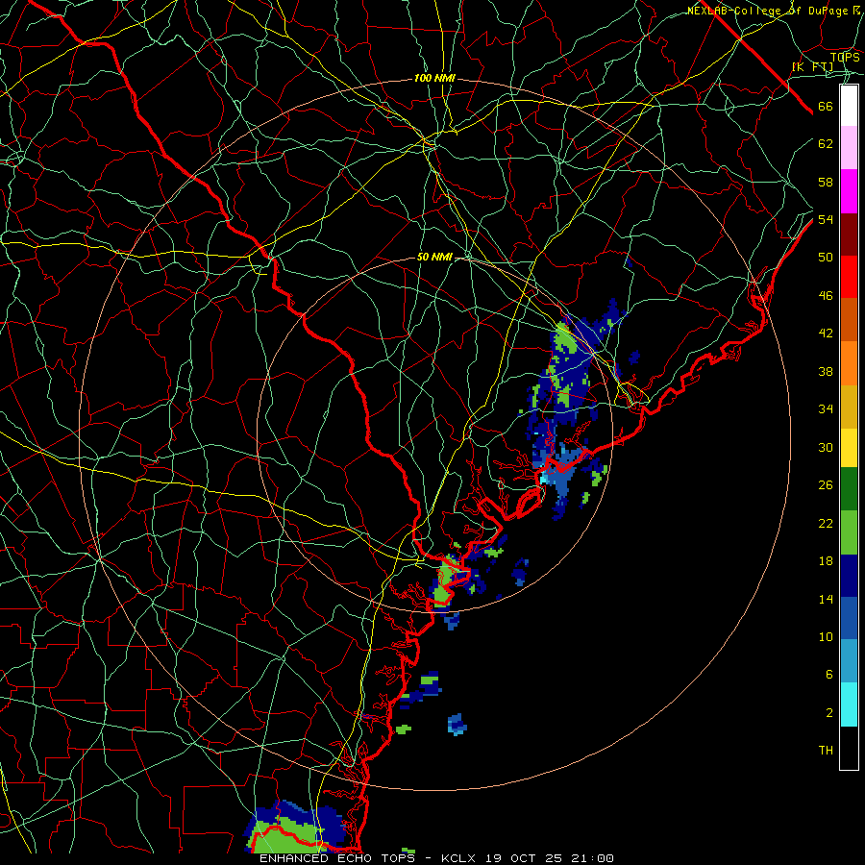The image size is (865, 865).
Task: Click legend value 38
Action: point(826,371)
